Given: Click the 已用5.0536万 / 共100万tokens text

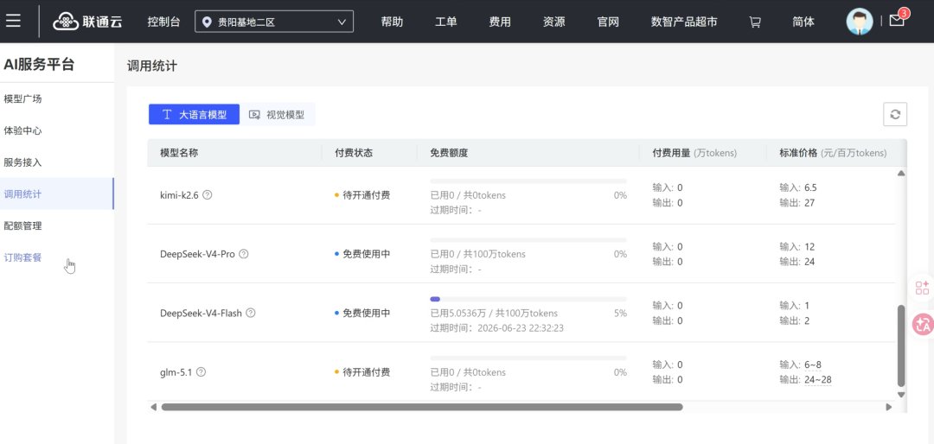Looking at the screenshot, I should click(494, 313).
